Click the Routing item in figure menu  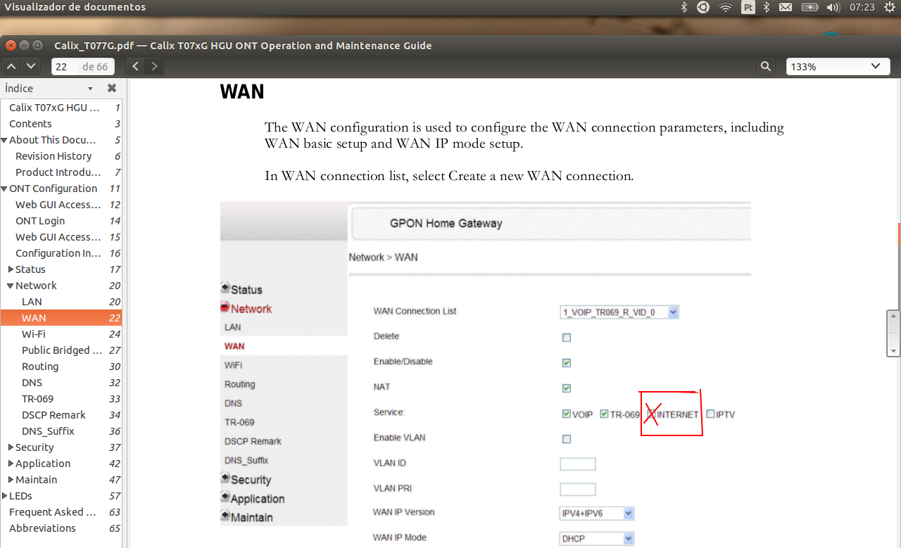click(239, 384)
